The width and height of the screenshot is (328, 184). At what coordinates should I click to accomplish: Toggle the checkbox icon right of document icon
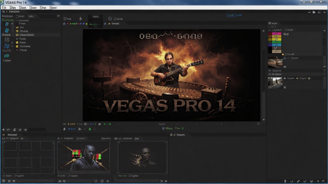[115, 19]
